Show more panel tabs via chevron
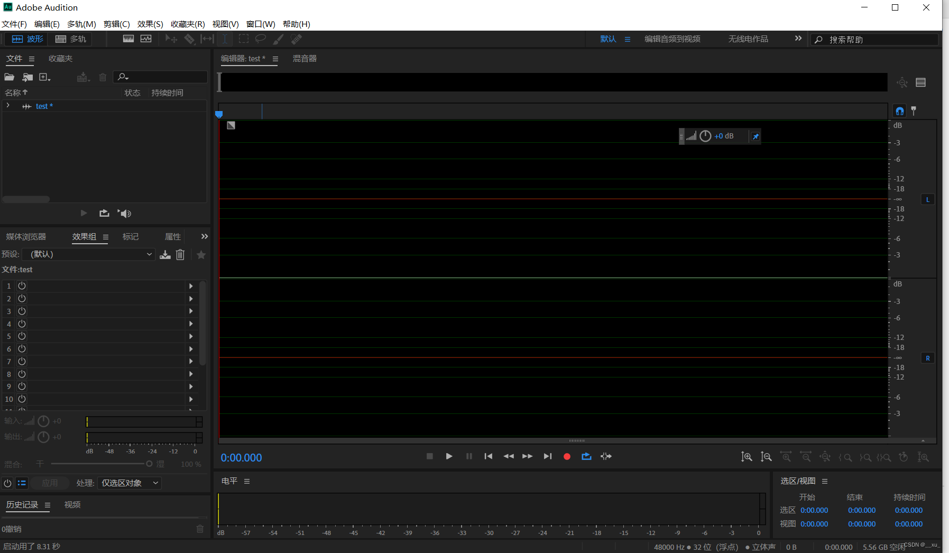Image resolution: width=949 pixels, height=553 pixels. 205,236
